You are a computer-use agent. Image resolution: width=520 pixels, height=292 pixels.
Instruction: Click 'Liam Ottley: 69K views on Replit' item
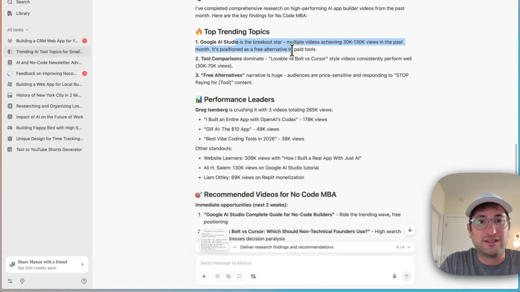[254, 177]
